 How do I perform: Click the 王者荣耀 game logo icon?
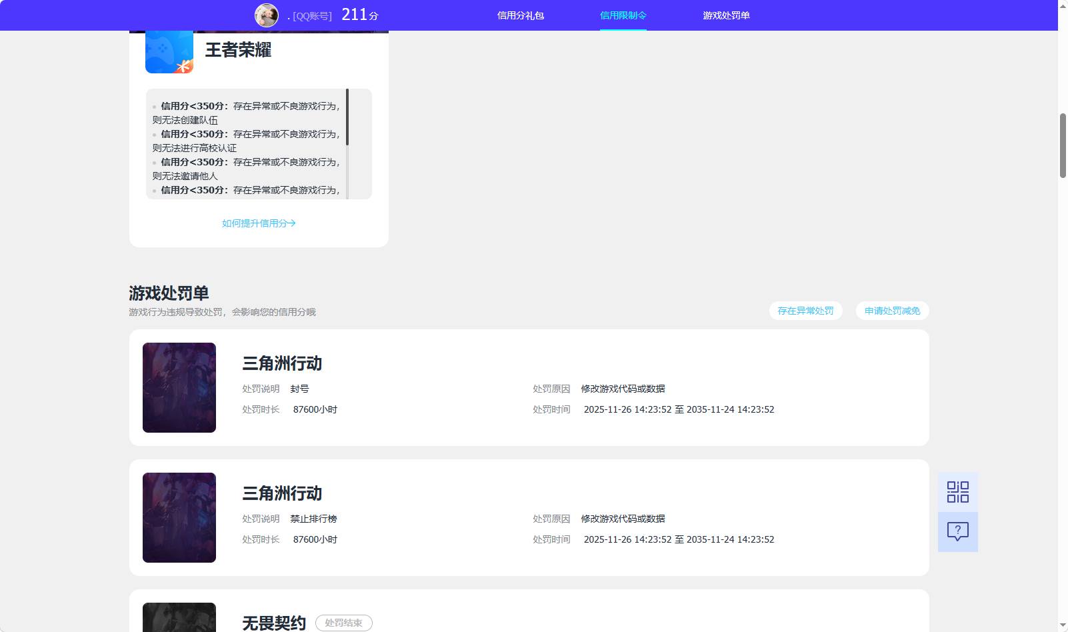(169, 52)
